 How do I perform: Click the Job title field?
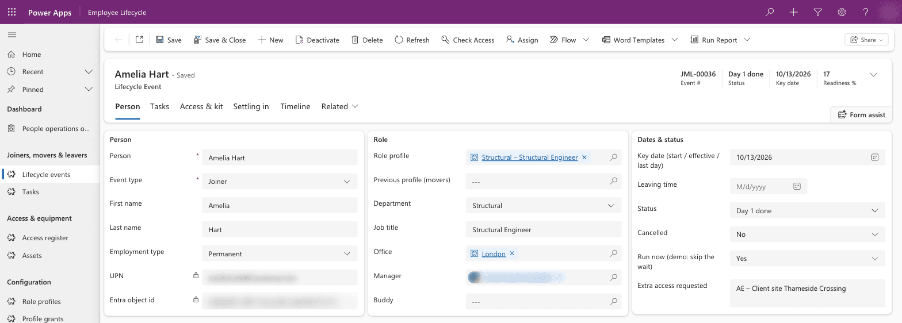click(x=543, y=229)
